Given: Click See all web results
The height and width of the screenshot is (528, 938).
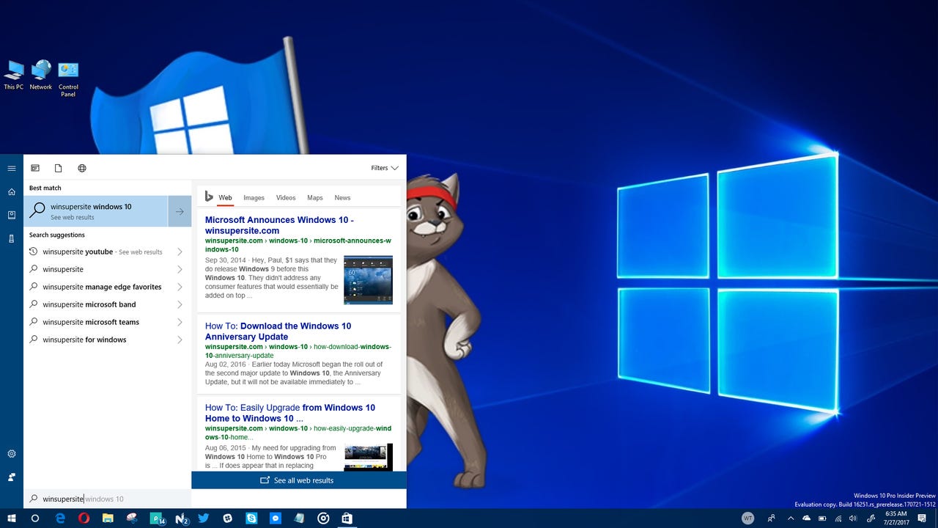Looking at the screenshot, I should [298, 480].
